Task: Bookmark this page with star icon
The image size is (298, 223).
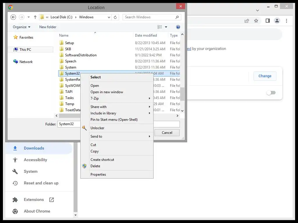Action: (256, 21)
